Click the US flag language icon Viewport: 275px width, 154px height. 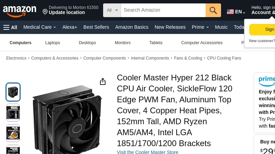click(x=230, y=12)
